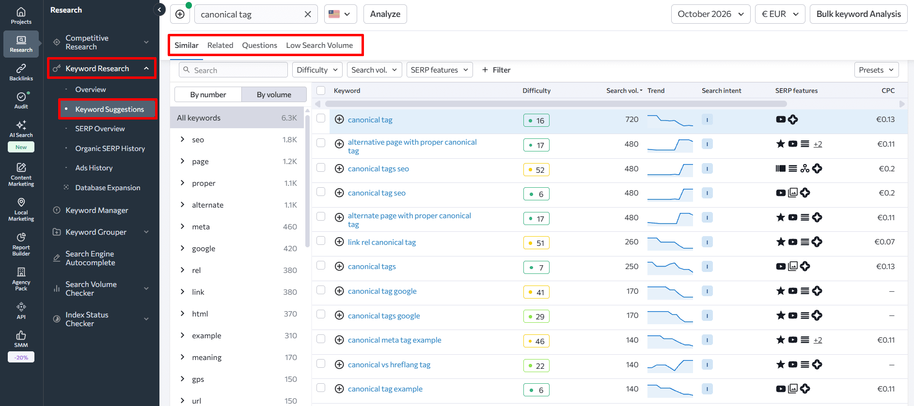The height and width of the screenshot is (406, 914).
Task: Clear the canonical tag search field
Action: tap(308, 15)
